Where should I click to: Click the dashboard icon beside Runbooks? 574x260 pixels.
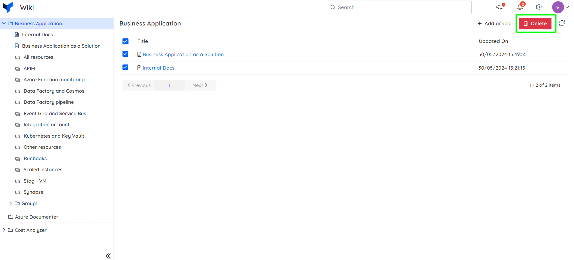tap(17, 159)
